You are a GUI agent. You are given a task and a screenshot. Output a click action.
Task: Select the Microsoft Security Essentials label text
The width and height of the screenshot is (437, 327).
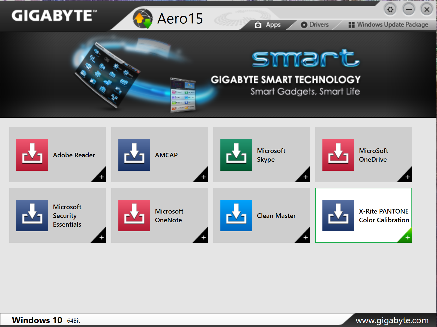point(67,215)
